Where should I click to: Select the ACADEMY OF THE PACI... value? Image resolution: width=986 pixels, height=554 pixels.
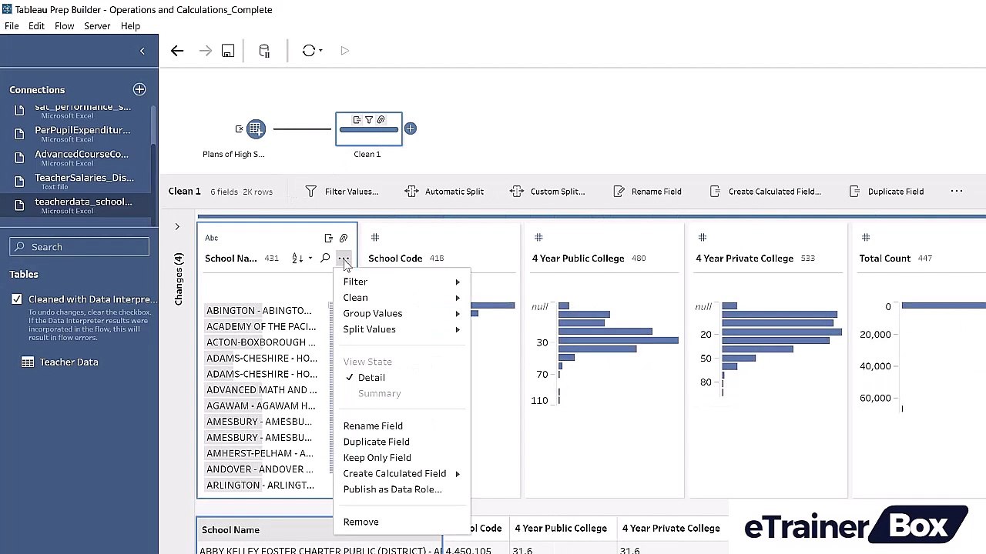click(x=261, y=326)
